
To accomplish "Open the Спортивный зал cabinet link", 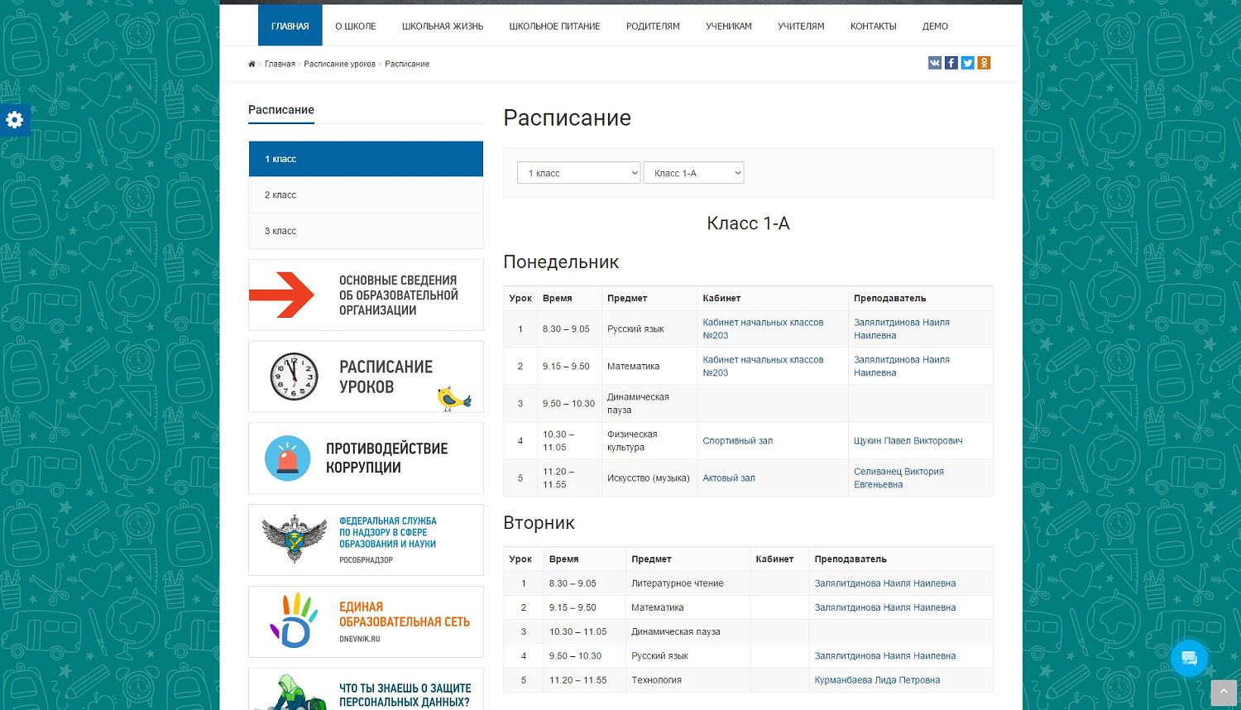I will pyautogui.click(x=737, y=440).
